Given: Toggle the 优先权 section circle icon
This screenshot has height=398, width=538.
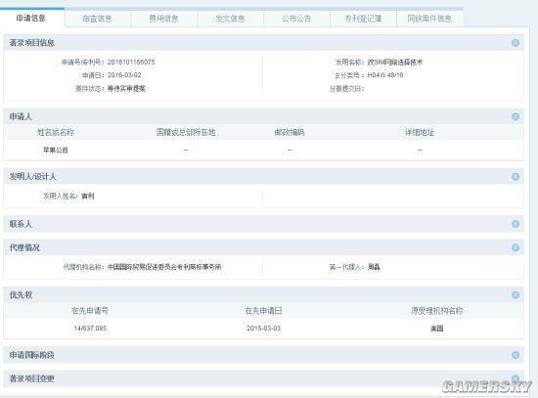Looking at the screenshot, I should click(x=515, y=295).
